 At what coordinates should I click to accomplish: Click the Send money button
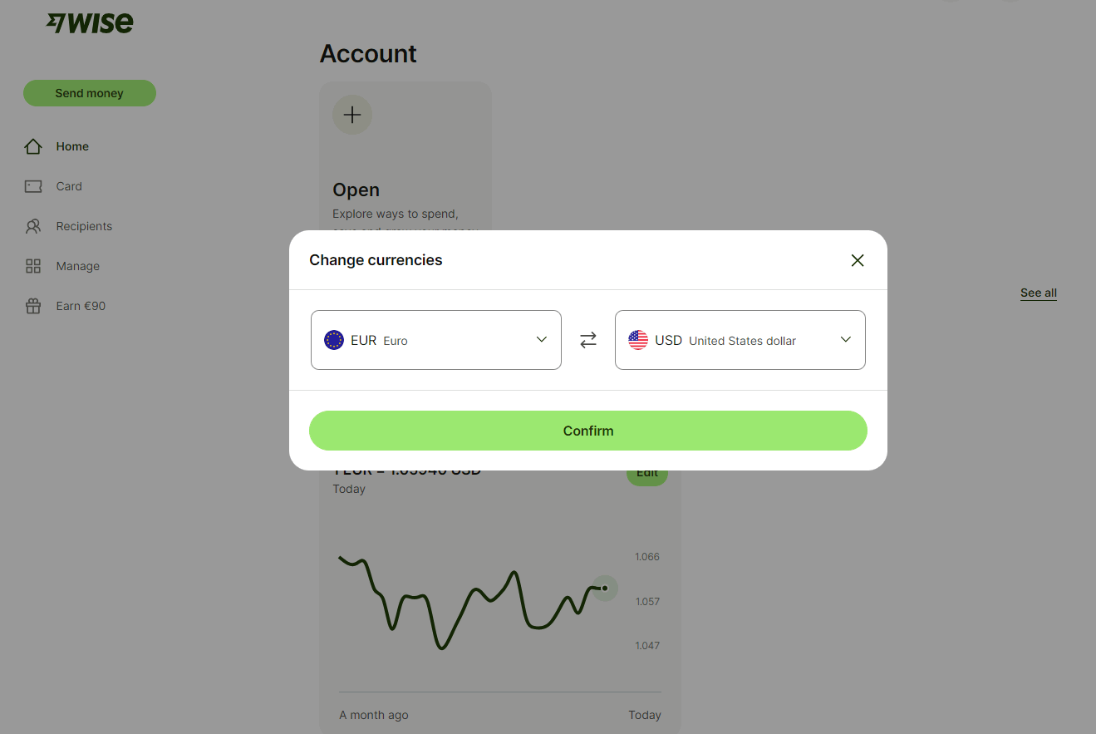[x=90, y=93]
